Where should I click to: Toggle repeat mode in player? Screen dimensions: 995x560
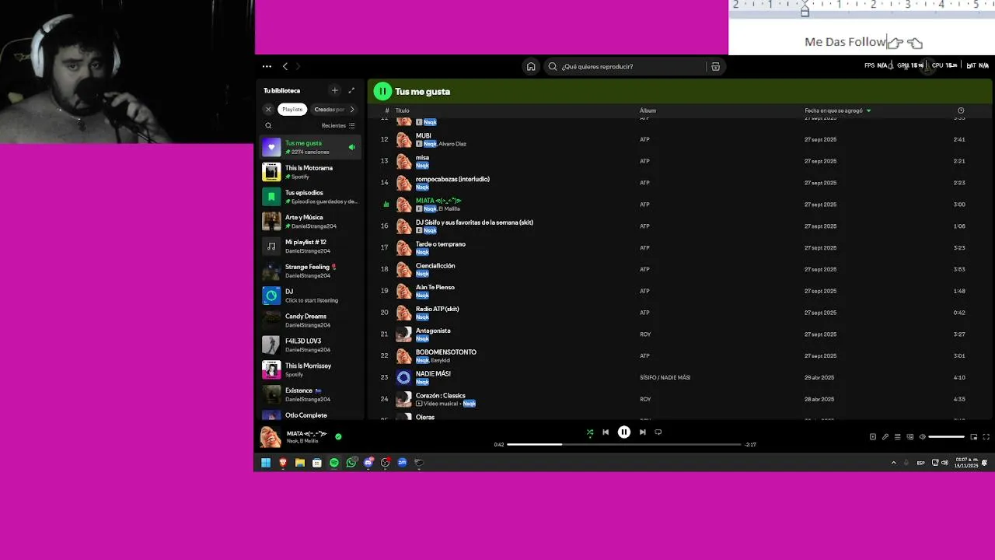click(x=658, y=432)
